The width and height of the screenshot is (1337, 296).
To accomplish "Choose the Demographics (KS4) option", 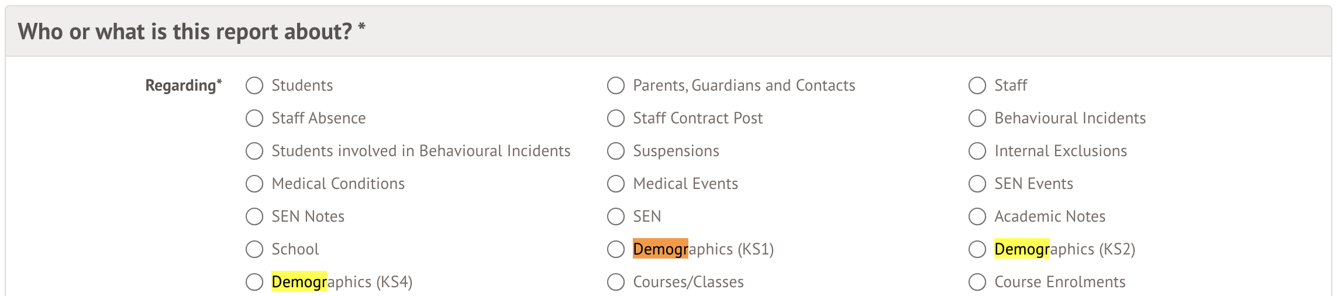I will [x=254, y=282].
